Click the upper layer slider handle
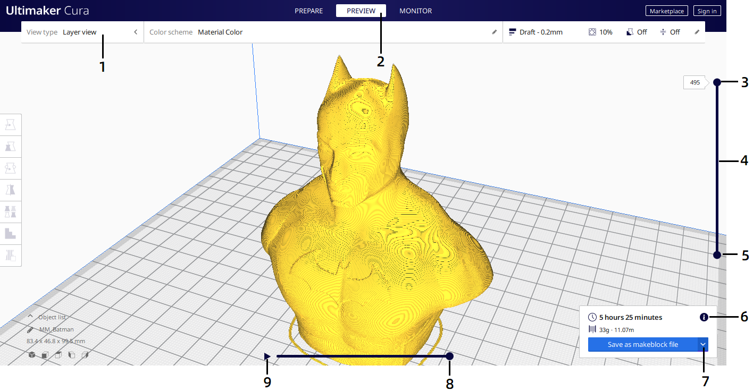Screen dimensions: 753x391 (x=717, y=82)
